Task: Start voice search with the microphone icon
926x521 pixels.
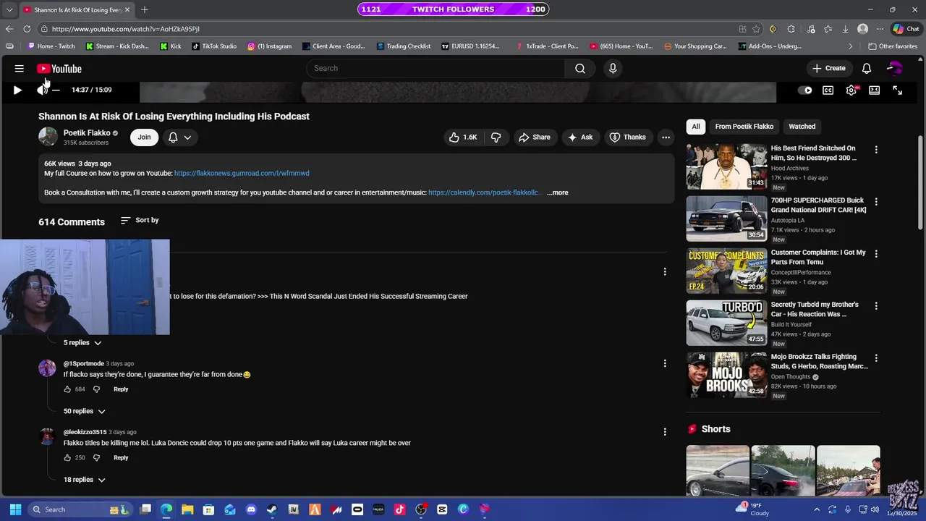Action: pyautogui.click(x=613, y=68)
